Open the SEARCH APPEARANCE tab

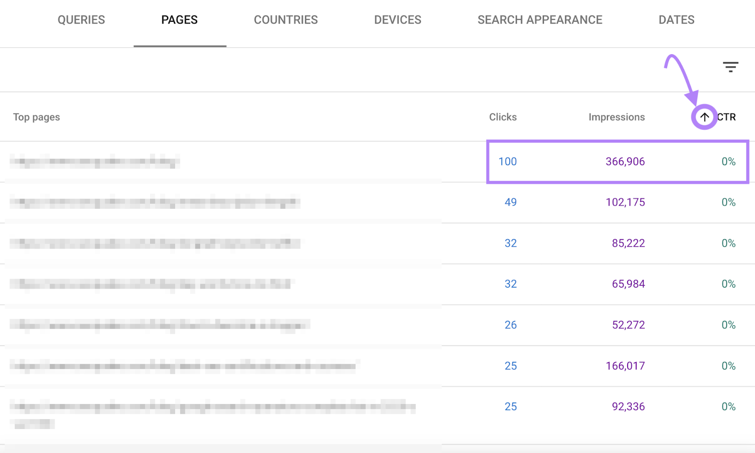click(540, 20)
